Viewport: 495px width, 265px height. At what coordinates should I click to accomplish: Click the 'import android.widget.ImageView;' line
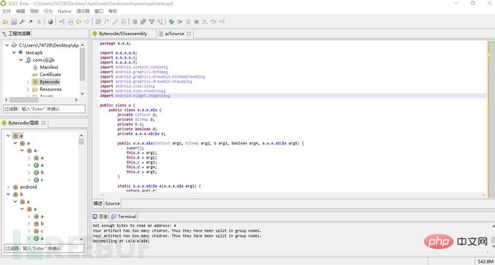(135, 96)
